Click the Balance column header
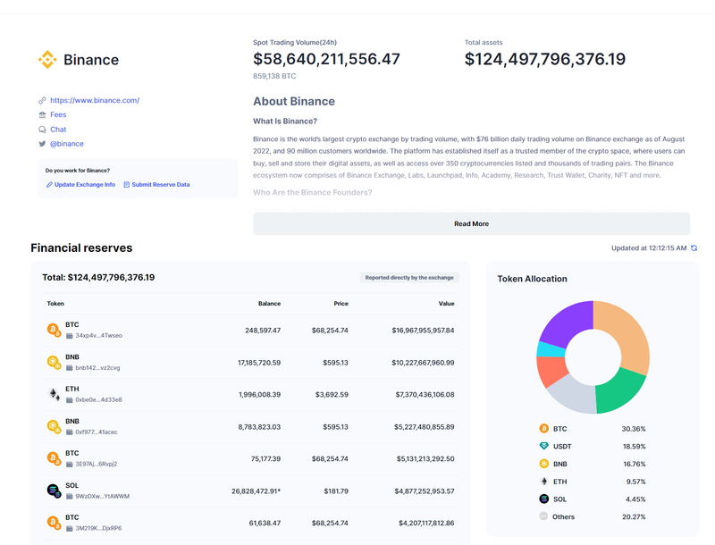This screenshot has height=545, width=715. 269,304
